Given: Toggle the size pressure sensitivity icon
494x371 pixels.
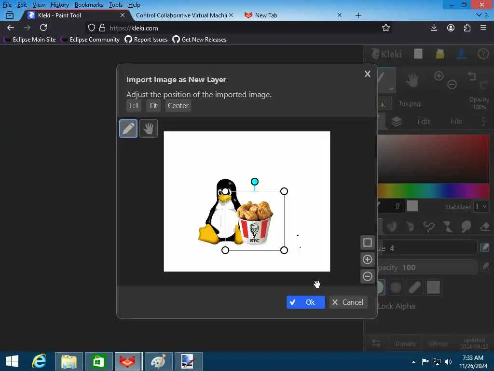Looking at the screenshot, I should pyautogui.click(x=484, y=248).
